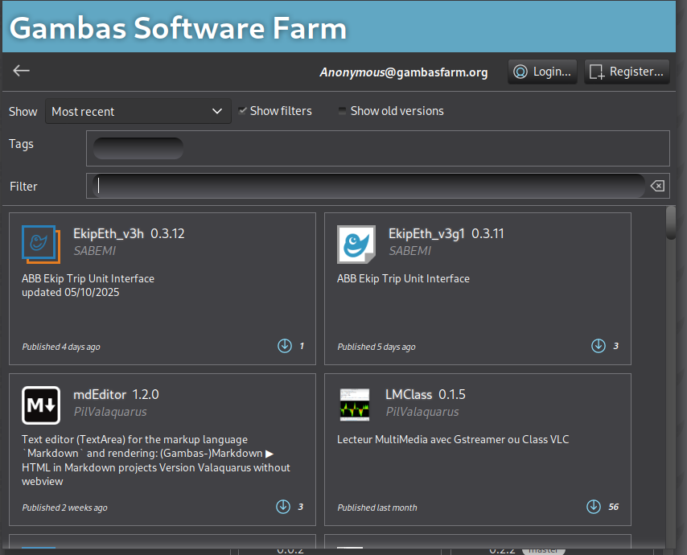Click the LMClass waveform icon
Image resolution: width=687 pixels, height=555 pixels.
pos(355,405)
